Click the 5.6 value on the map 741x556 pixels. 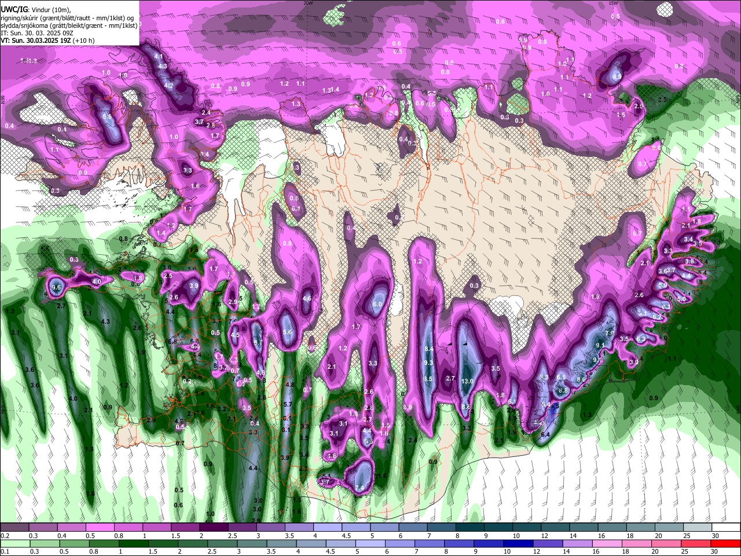tap(287, 332)
